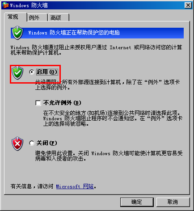Screen dimensions: 194x211
Task: Close the Windows 防火墙 dialog window
Action: [x=188, y=5]
